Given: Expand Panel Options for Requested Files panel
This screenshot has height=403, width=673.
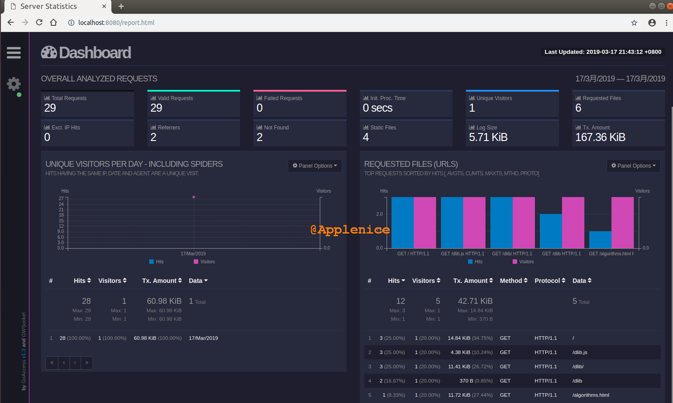Looking at the screenshot, I should (x=633, y=166).
